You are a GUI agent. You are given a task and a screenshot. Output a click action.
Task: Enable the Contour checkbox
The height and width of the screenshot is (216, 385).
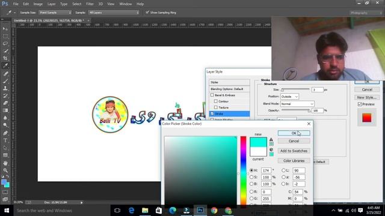pyautogui.click(x=215, y=101)
